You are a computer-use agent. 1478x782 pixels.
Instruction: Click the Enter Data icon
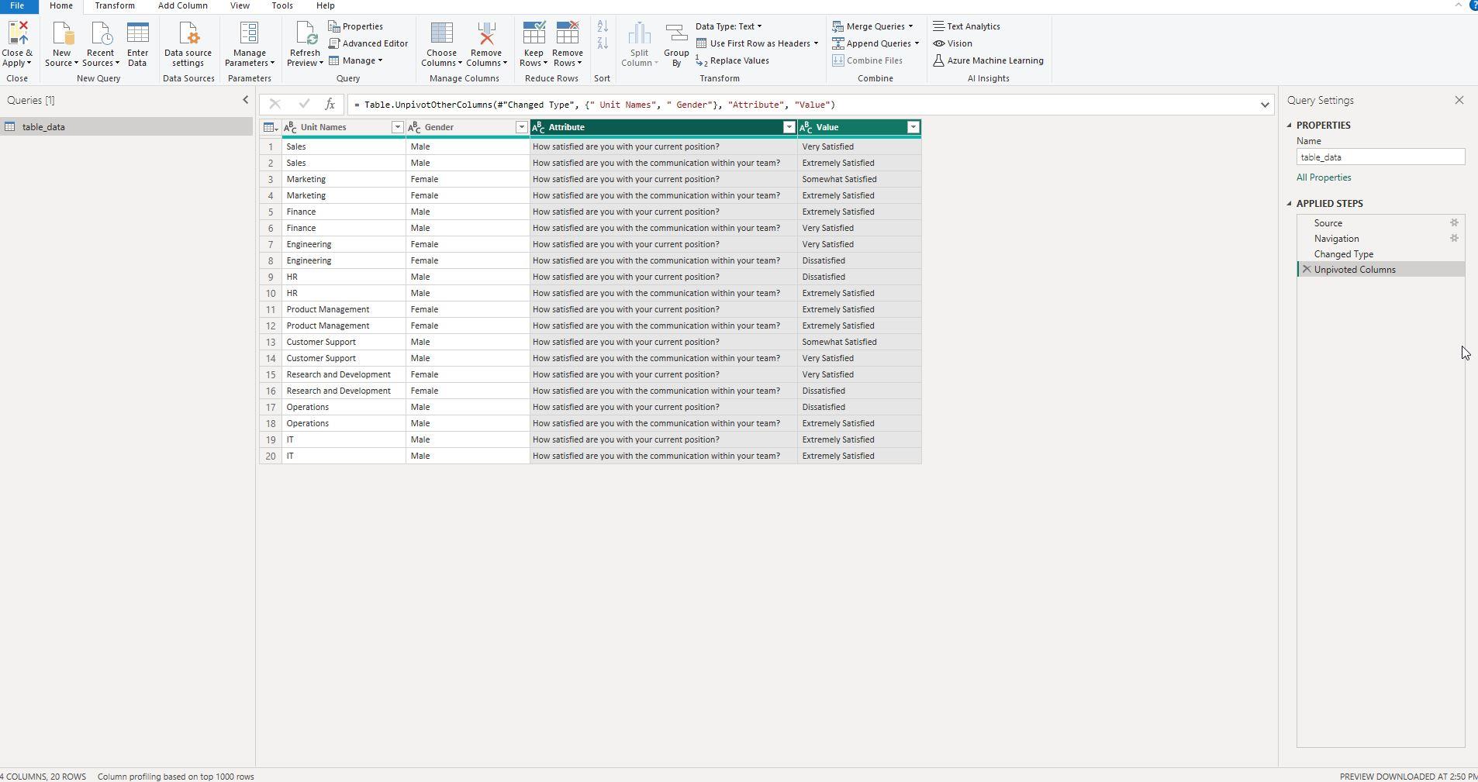pyautogui.click(x=137, y=34)
